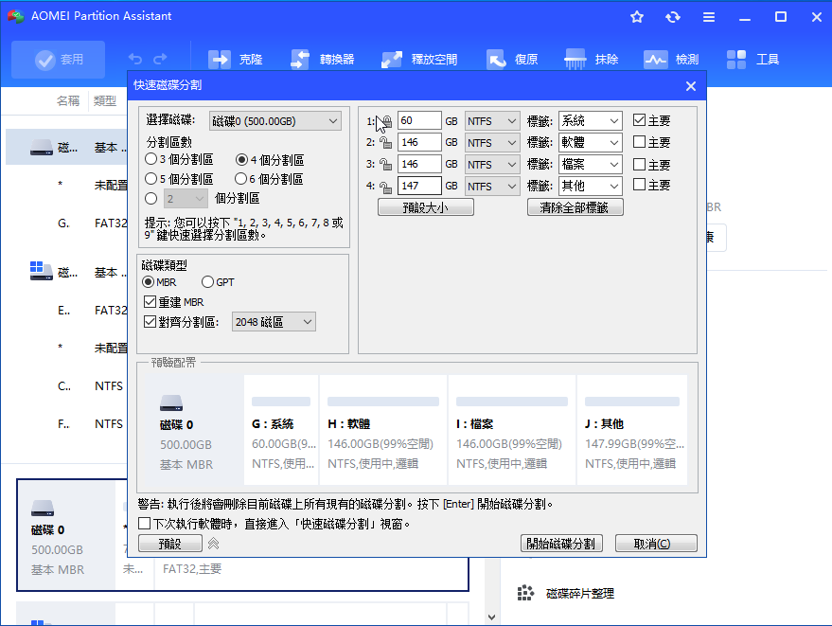This screenshot has height=626, width=832.
Task: Toggle the 對齊分割區 checkbox
Action: [x=150, y=322]
